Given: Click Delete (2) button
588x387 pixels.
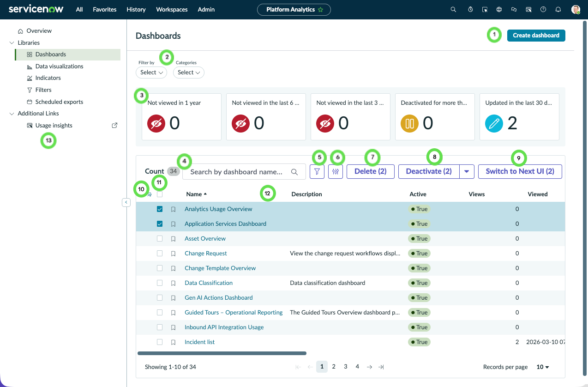Looking at the screenshot, I should (370, 171).
